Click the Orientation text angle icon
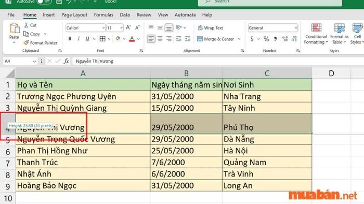This screenshot has width=364, height=204. click(178, 28)
